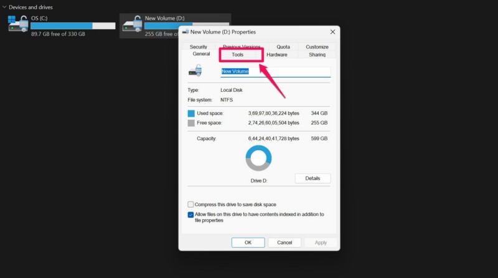Open disk Details button
The height and width of the screenshot is (278, 498).
(x=312, y=178)
